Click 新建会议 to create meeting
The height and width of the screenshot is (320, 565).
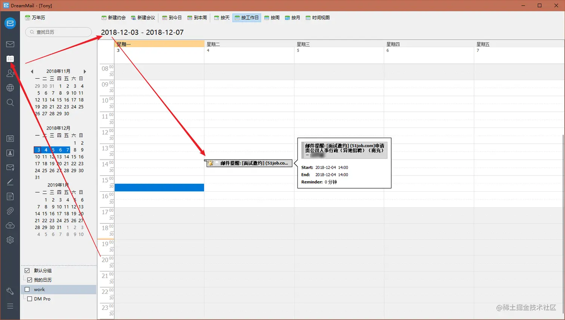point(143,18)
